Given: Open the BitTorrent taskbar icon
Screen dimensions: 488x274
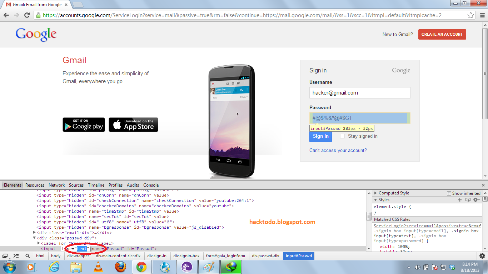Looking at the screenshot, I should (187, 267).
